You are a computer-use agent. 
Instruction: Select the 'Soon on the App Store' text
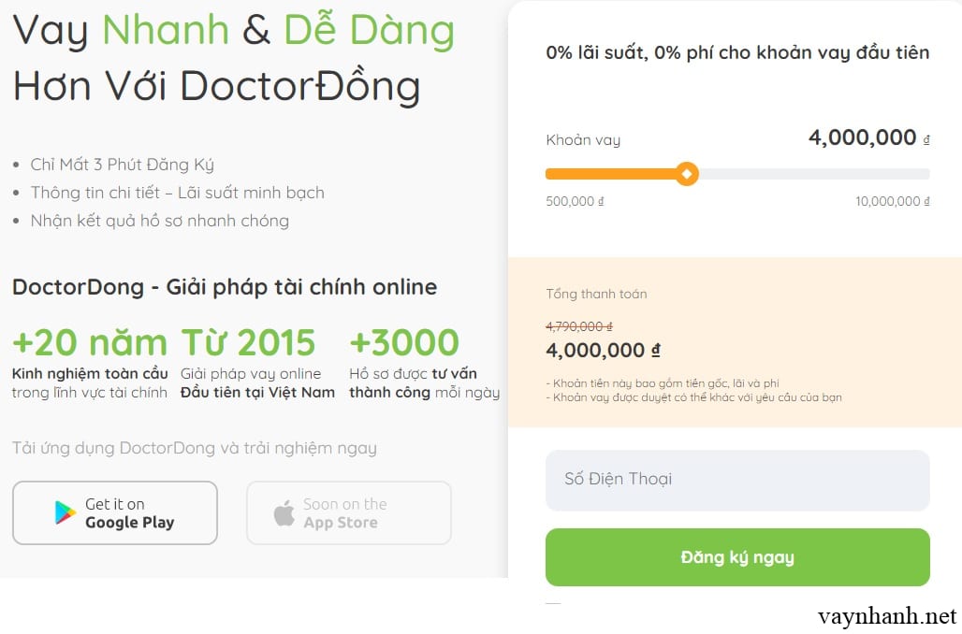[x=344, y=513]
